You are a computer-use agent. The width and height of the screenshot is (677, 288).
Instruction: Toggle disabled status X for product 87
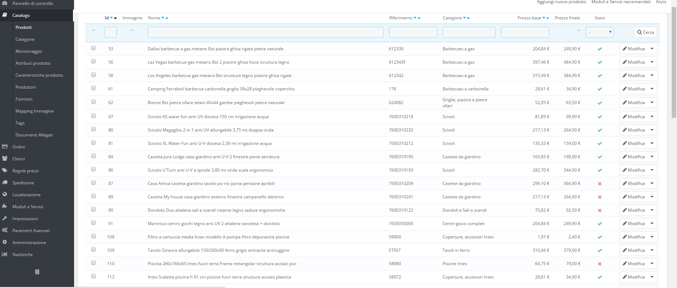coord(600,184)
